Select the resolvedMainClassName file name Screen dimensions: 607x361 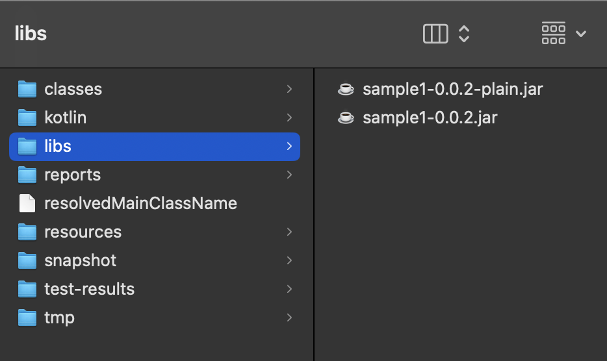(x=140, y=203)
